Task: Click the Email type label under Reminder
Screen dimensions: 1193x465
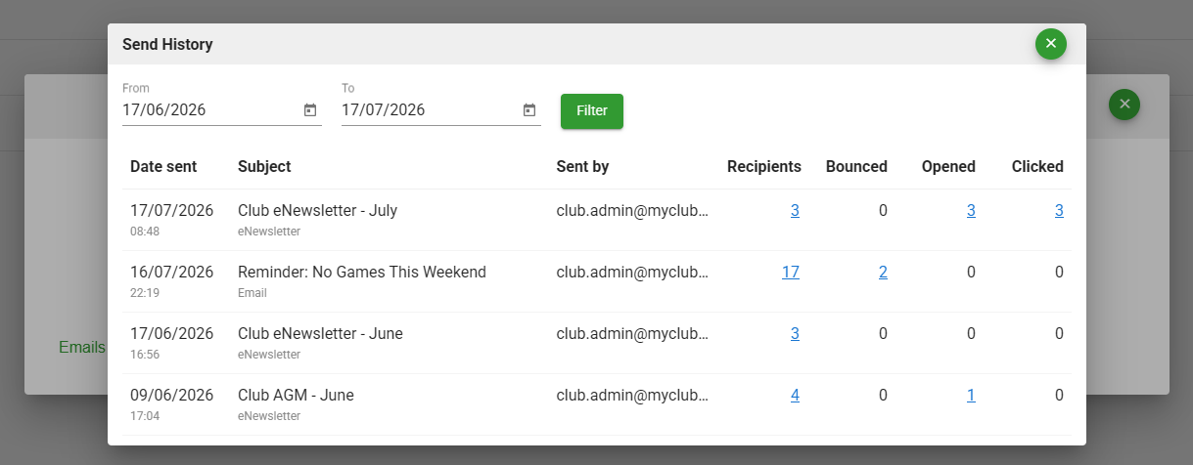Action: (252, 293)
